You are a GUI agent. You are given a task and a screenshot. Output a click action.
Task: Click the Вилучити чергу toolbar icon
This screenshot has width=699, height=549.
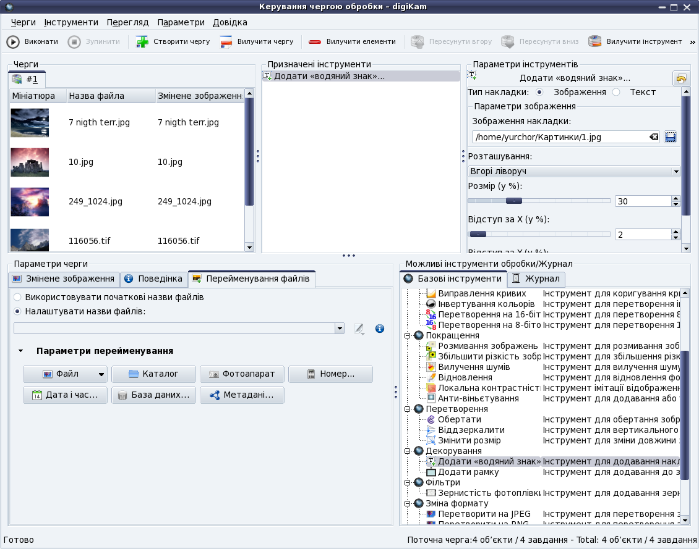[x=226, y=42]
